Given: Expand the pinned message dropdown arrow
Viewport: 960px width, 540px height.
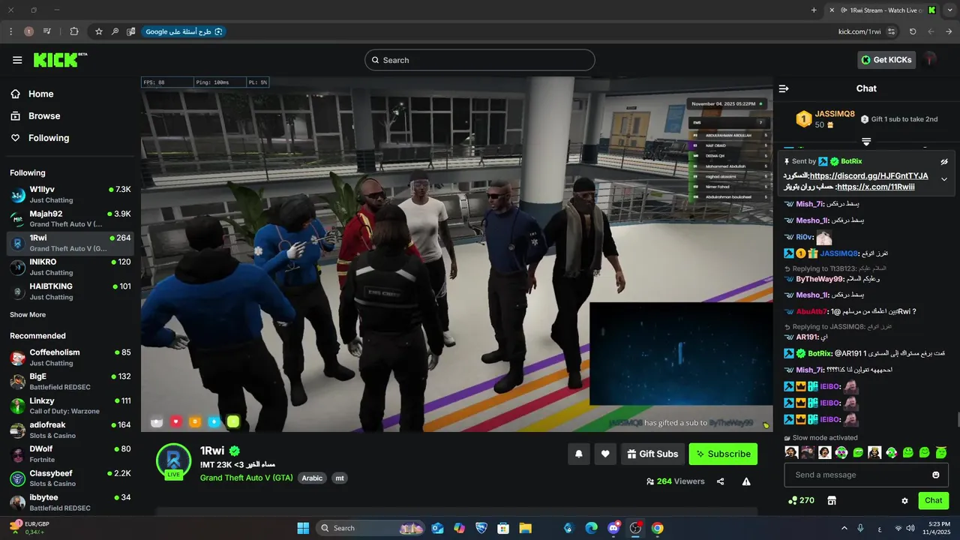Looking at the screenshot, I should [944, 179].
